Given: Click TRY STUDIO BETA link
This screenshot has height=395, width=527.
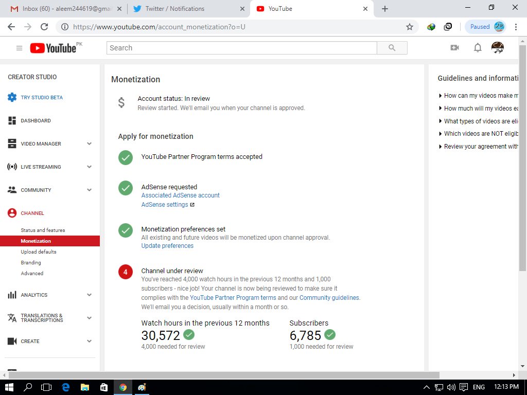Looking at the screenshot, I should click(42, 97).
